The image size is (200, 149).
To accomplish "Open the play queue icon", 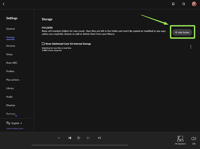I will tap(100, 138).
